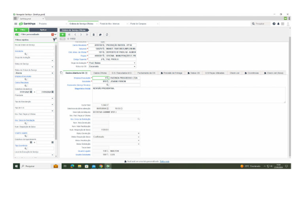The height and width of the screenshot is (214, 304).
Task: Open the user profile avatar
Action: pos(288,24)
